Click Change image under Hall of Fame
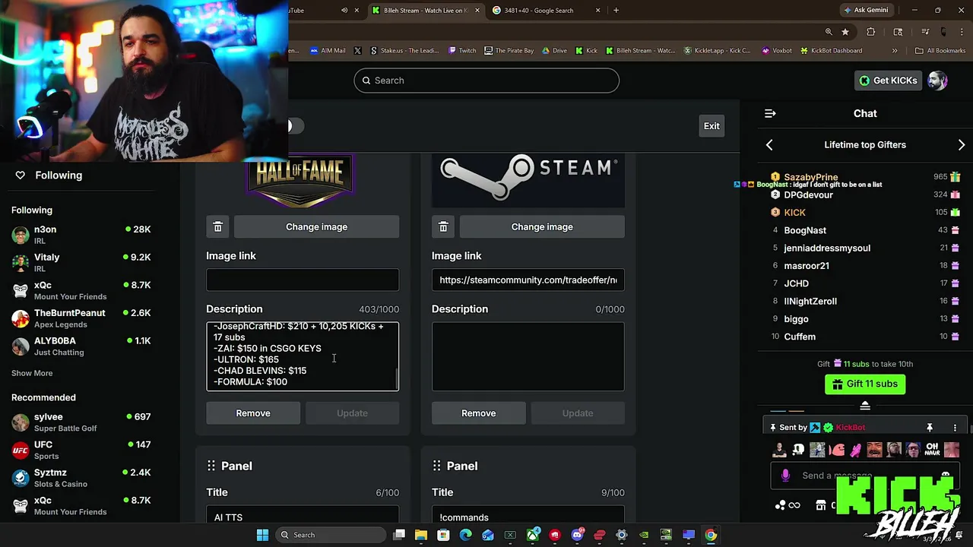This screenshot has width=973, height=547. [316, 226]
